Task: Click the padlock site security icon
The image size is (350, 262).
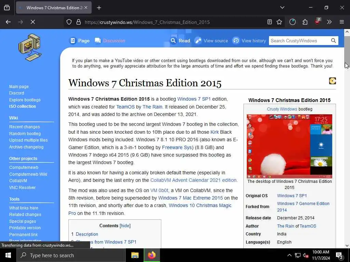Action: (x=78, y=22)
